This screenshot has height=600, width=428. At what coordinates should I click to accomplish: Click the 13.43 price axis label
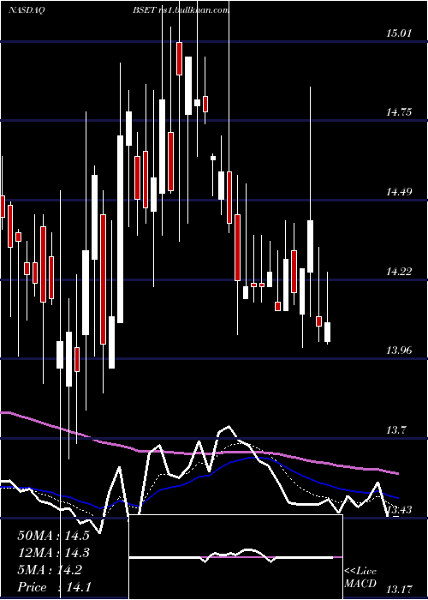coord(399,509)
